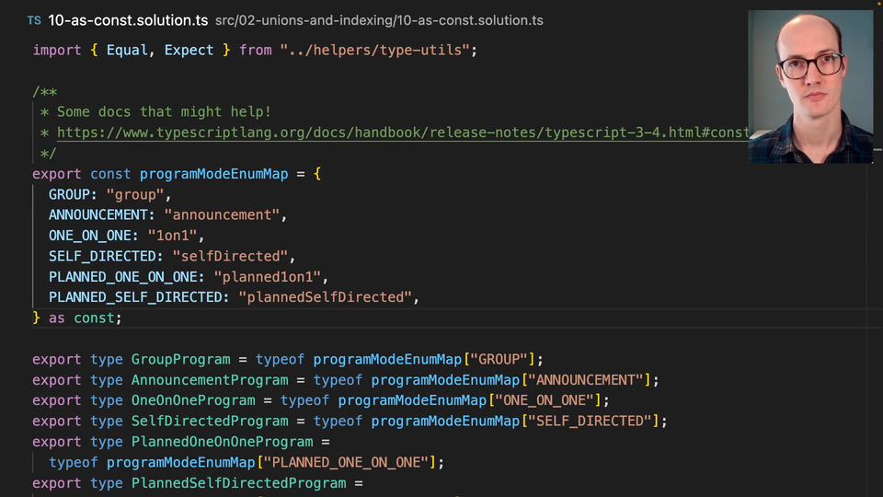883x497 pixels.
Task: Click the programModeEnumMap constant declaration
Action: [213, 174]
